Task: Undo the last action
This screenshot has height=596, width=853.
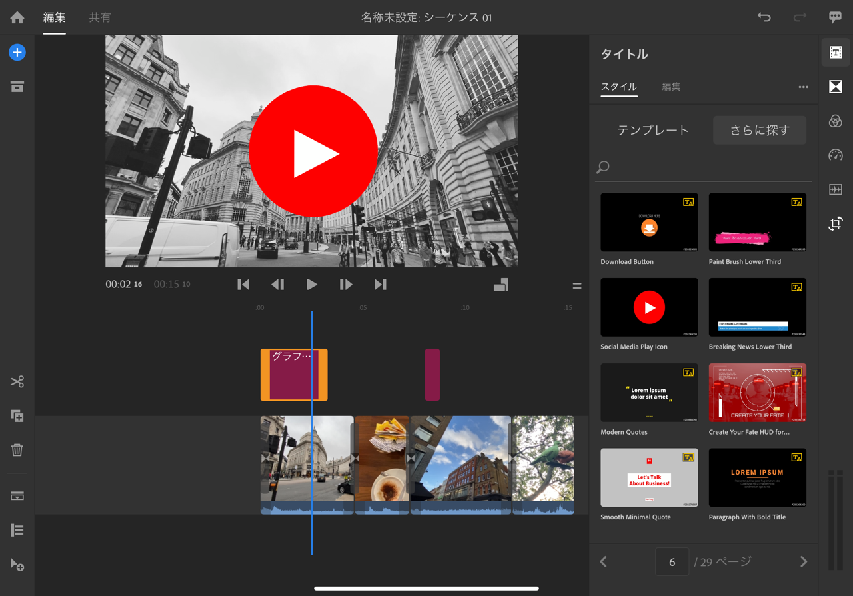Action: coord(764,17)
